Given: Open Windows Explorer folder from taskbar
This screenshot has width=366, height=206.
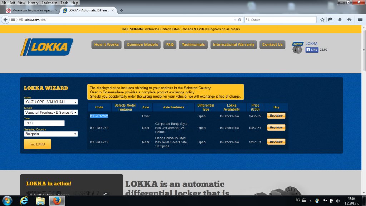Looking at the screenshot, I should point(40,201).
